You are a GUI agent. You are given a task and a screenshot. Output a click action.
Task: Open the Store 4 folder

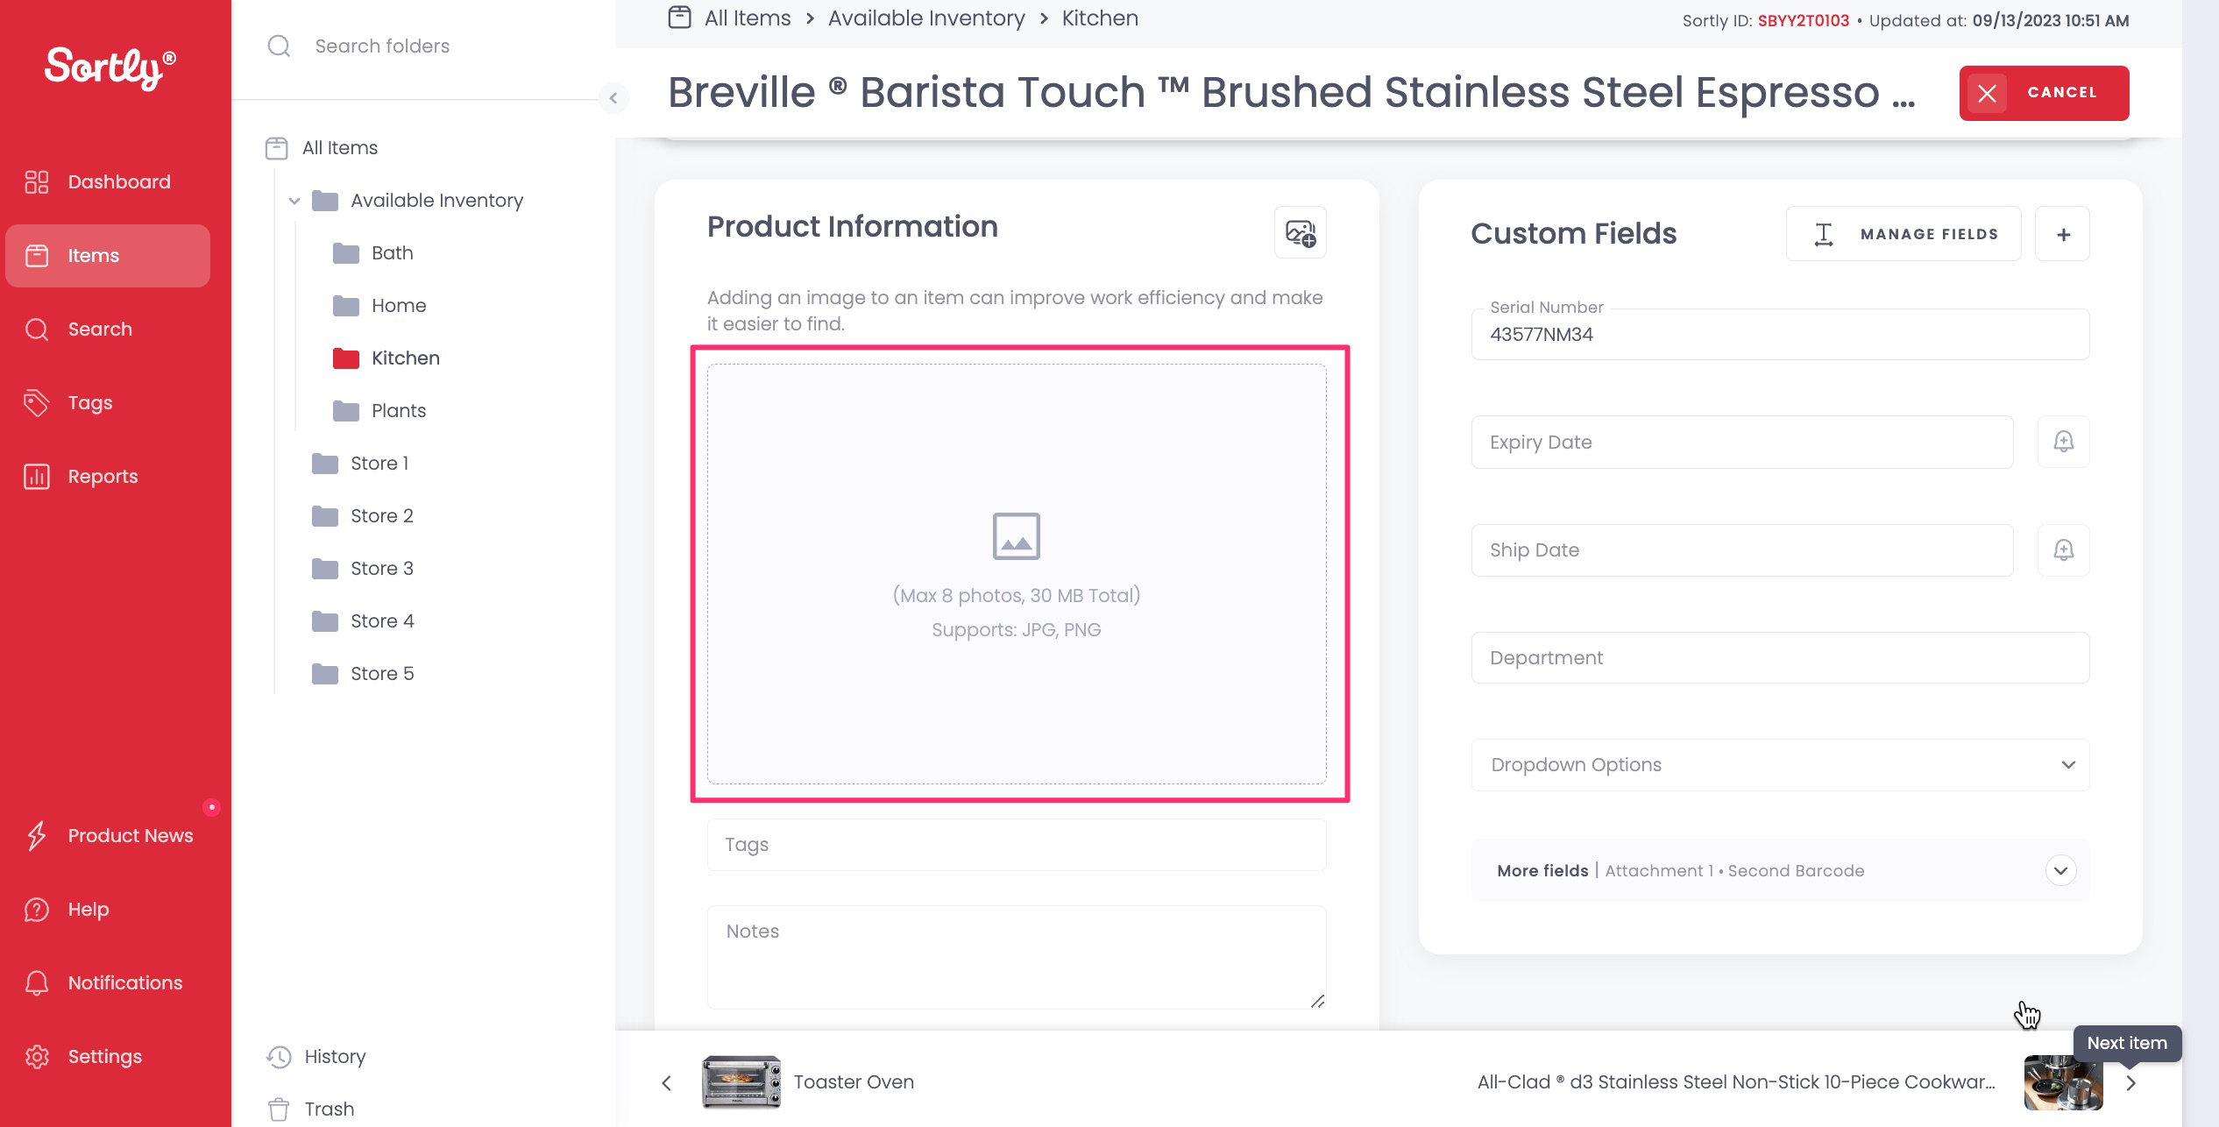point(381,620)
